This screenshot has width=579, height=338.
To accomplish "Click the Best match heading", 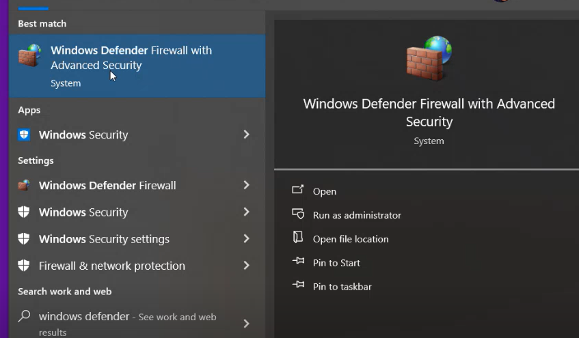I will pos(42,24).
